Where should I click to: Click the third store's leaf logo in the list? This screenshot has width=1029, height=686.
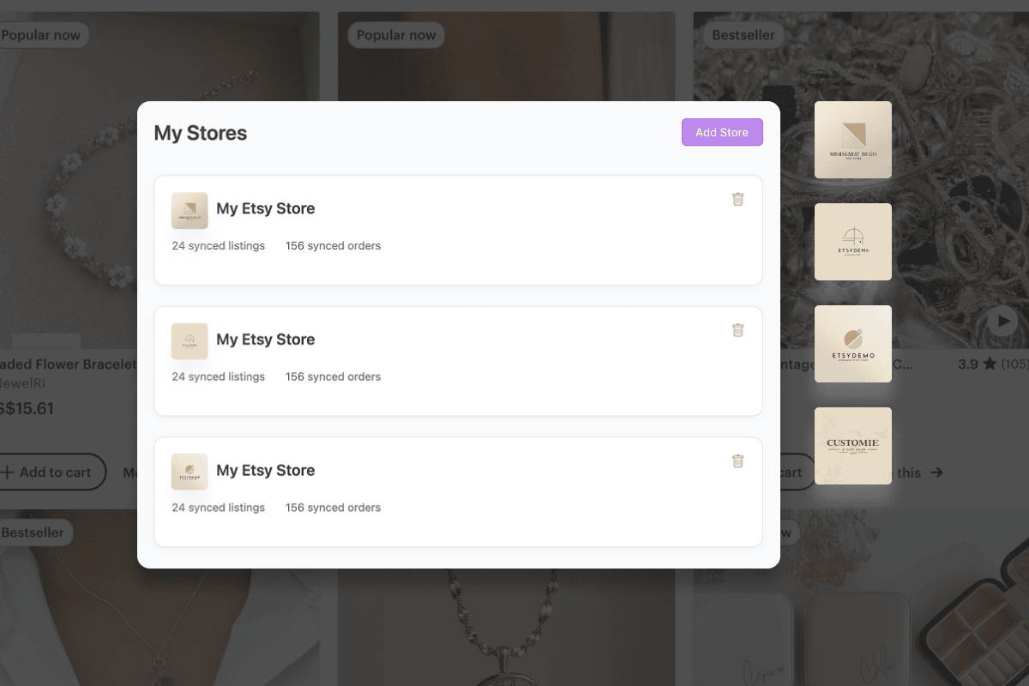(190, 472)
